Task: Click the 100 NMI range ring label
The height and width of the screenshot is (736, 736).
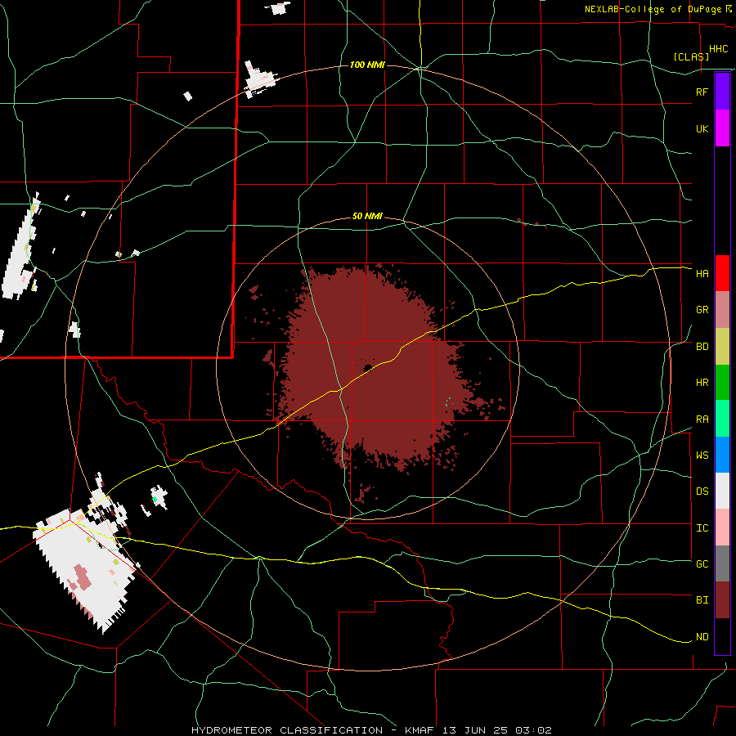Action: tap(367, 65)
